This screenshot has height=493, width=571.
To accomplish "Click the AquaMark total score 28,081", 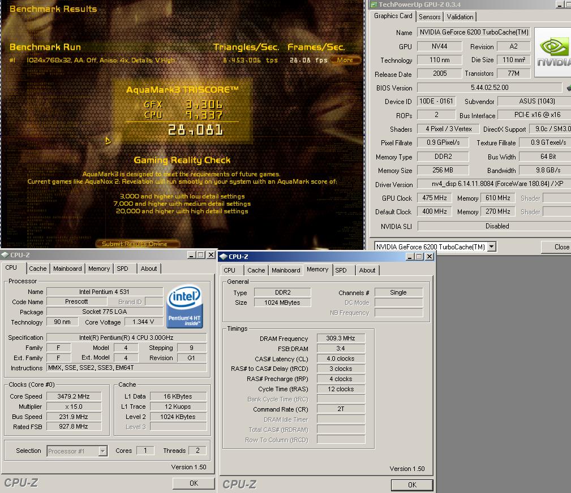I will [195, 130].
